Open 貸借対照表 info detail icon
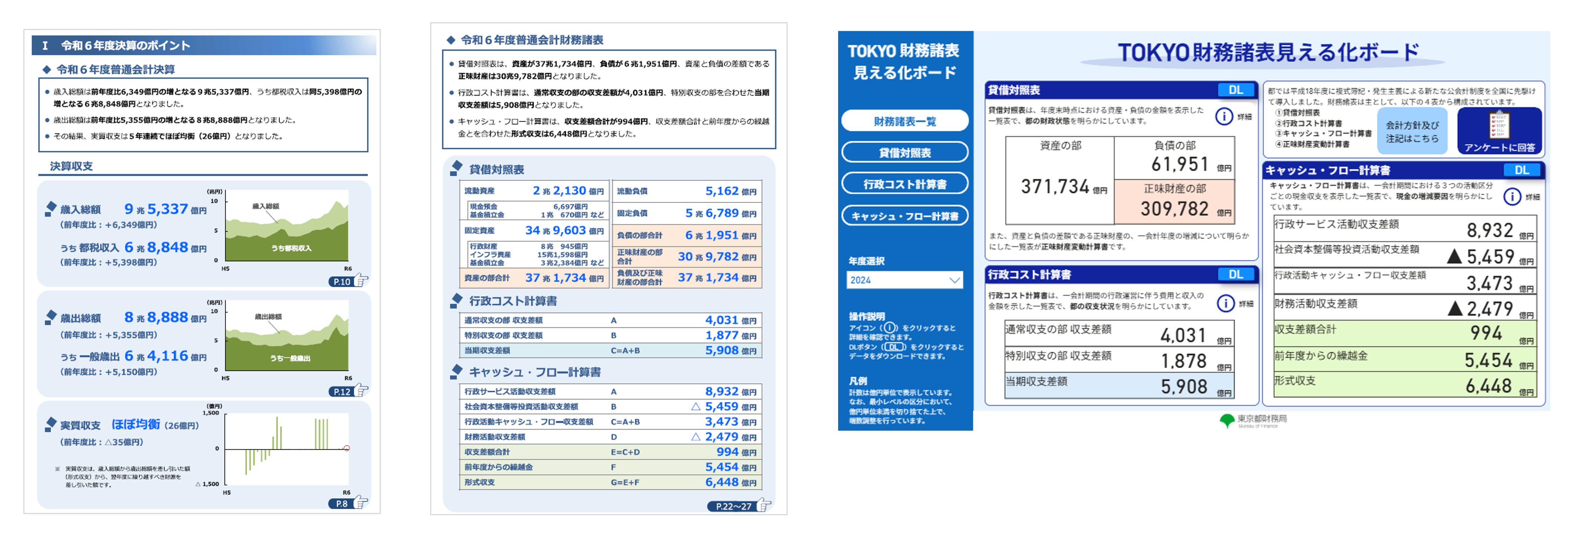The image size is (1574, 534). click(1224, 116)
